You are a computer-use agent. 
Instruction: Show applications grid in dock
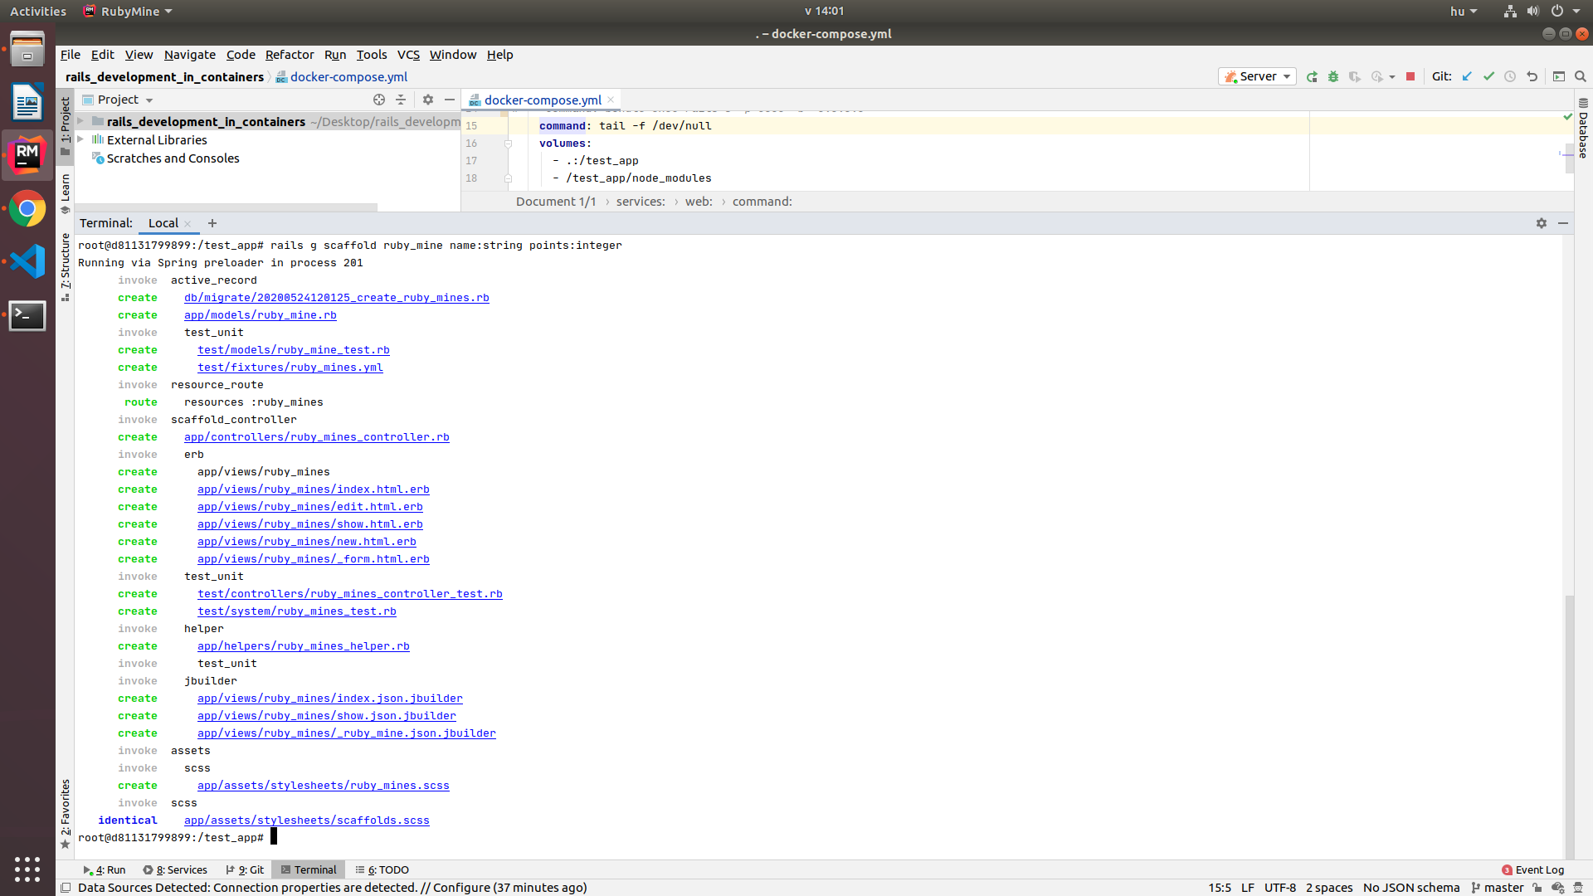coord(27,869)
